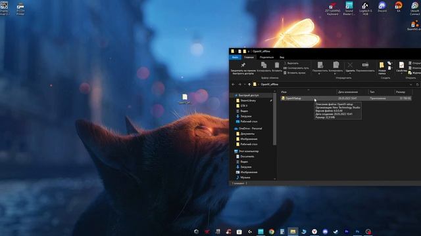Open the address bar history dropdown
Image resolution: width=421 pixels, height=236 pixels.
(x=410, y=85)
